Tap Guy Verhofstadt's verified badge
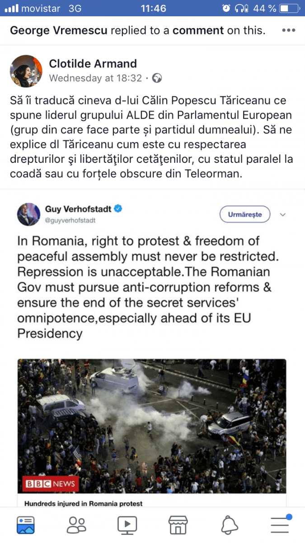 [x=118, y=209]
